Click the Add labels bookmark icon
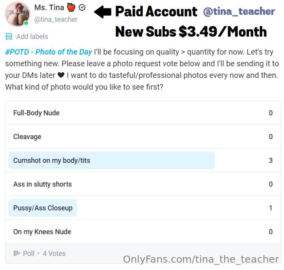This screenshot has height=270, width=284. [x=9, y=36]
